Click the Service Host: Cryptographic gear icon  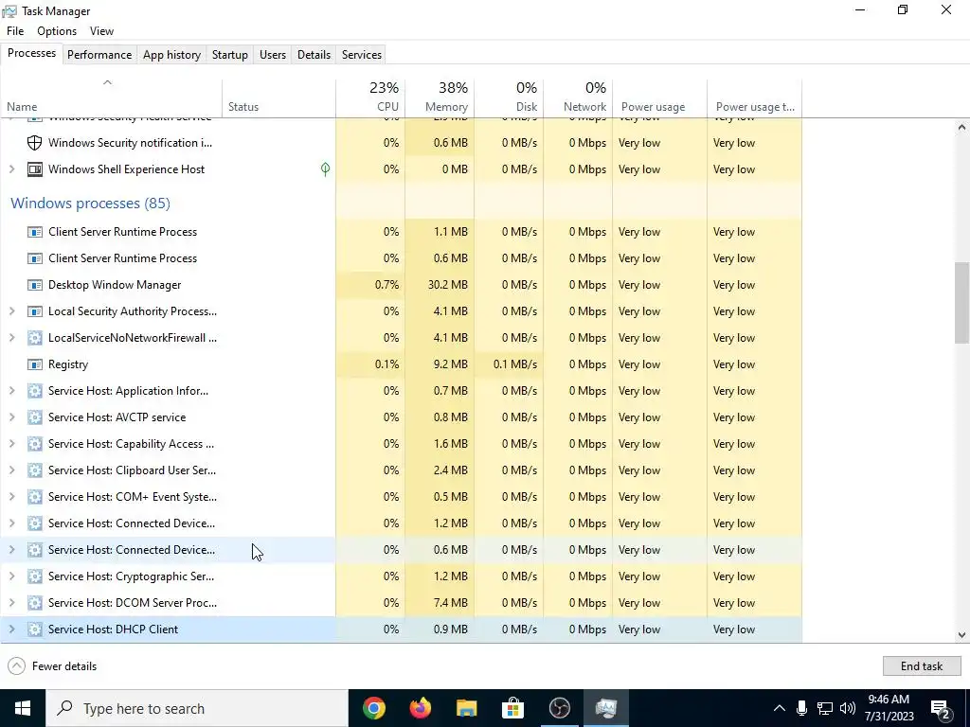point(35,576)
